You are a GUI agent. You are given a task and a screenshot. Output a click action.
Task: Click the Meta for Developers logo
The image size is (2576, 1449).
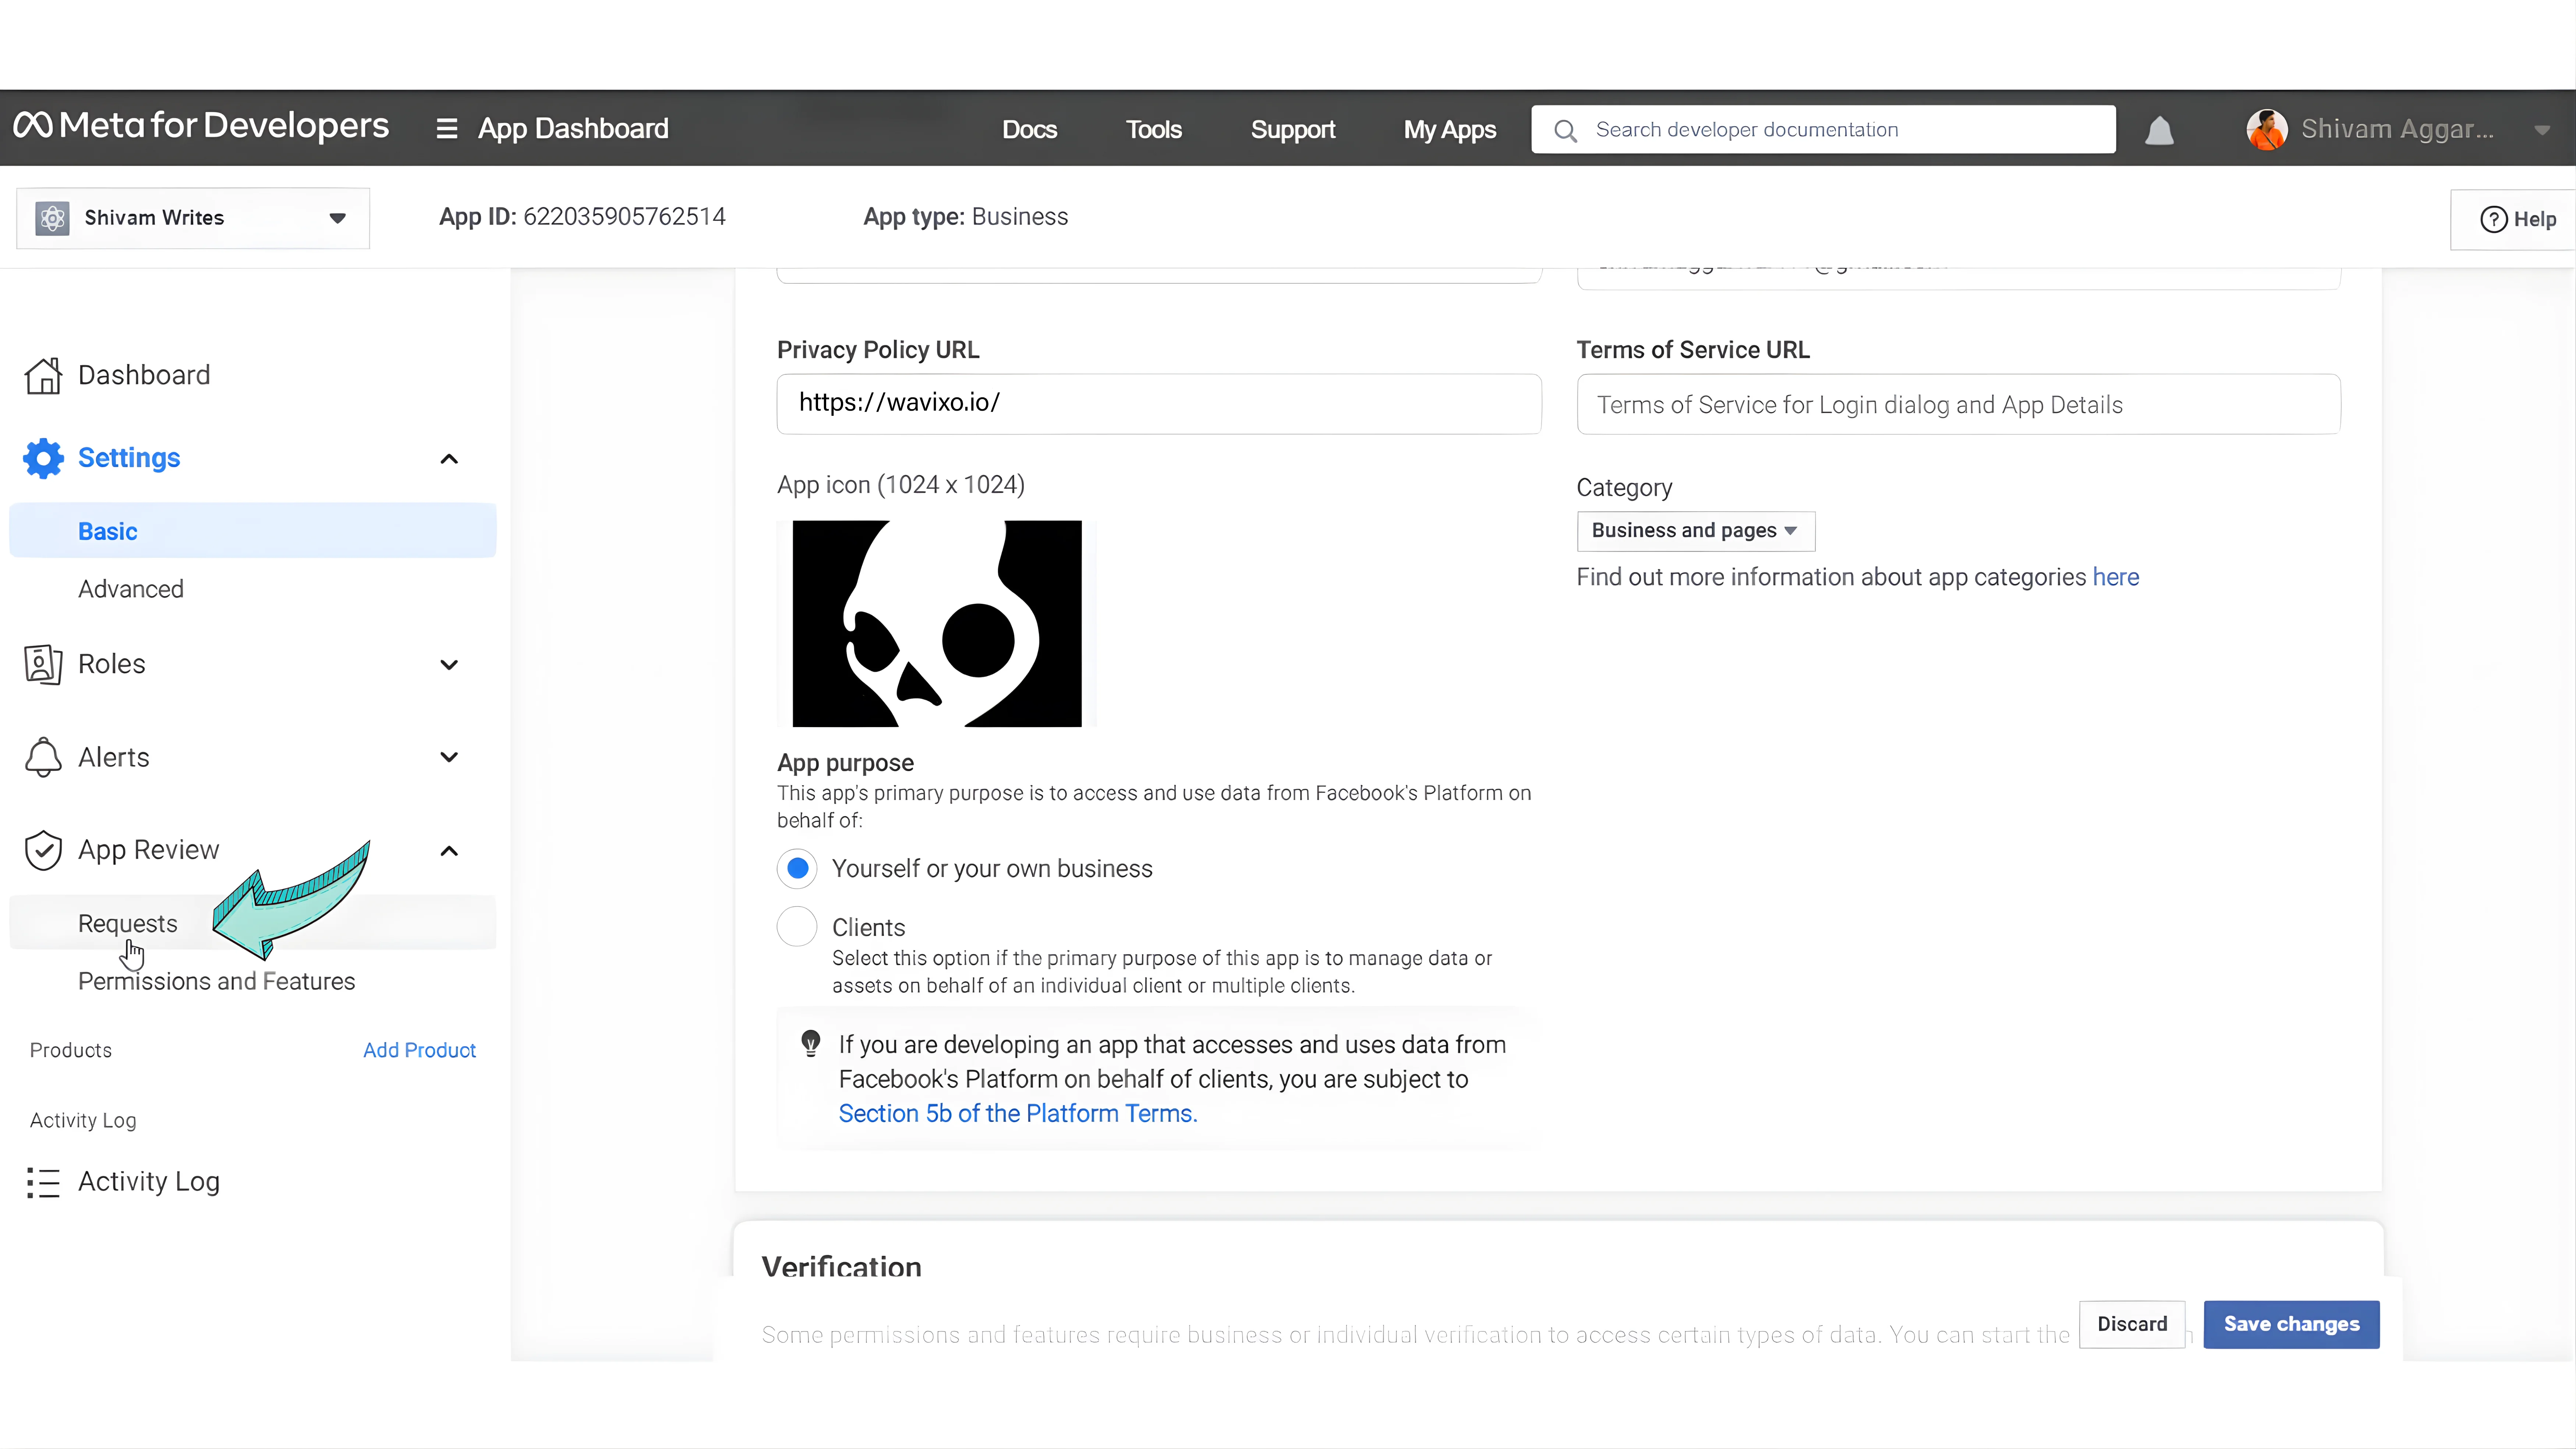pos(201,126)
